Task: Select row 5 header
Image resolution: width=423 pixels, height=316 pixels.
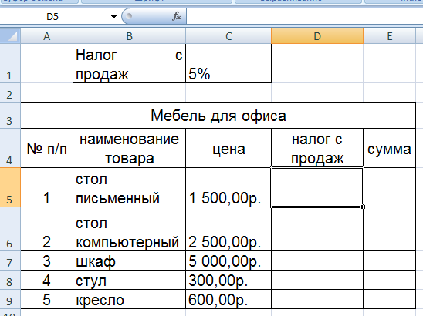Action: pos(10,187)
